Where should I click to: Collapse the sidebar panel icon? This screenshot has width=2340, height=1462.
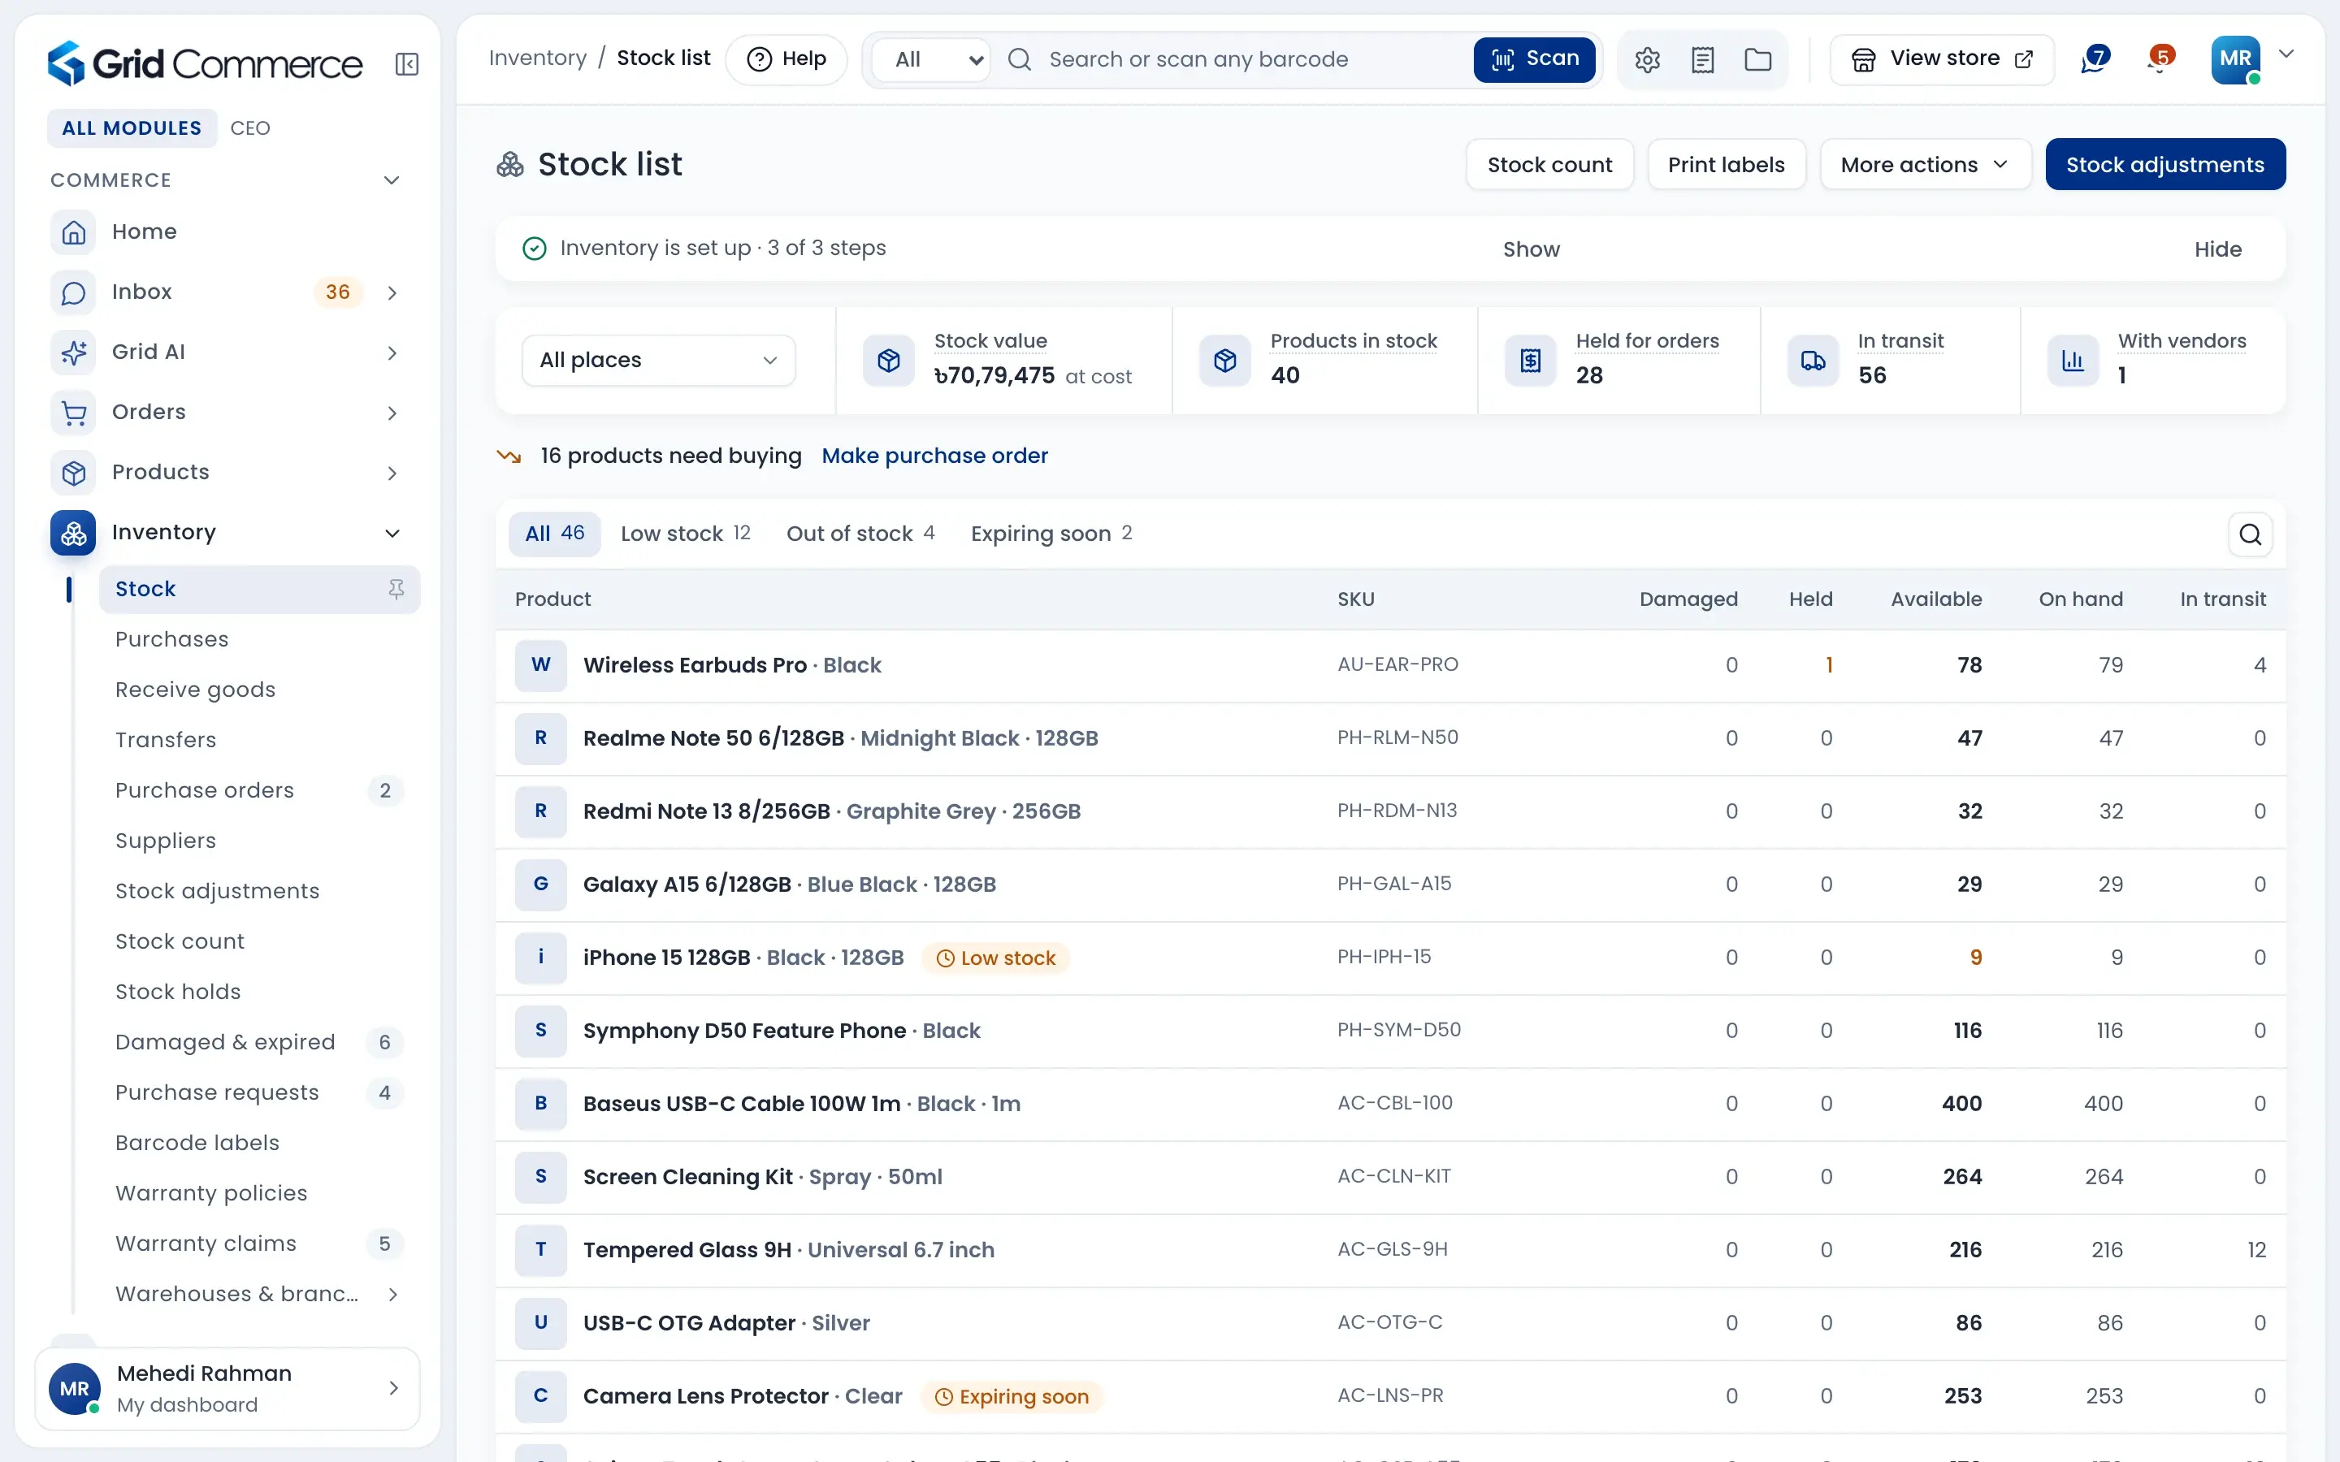[x=407, y=64]
